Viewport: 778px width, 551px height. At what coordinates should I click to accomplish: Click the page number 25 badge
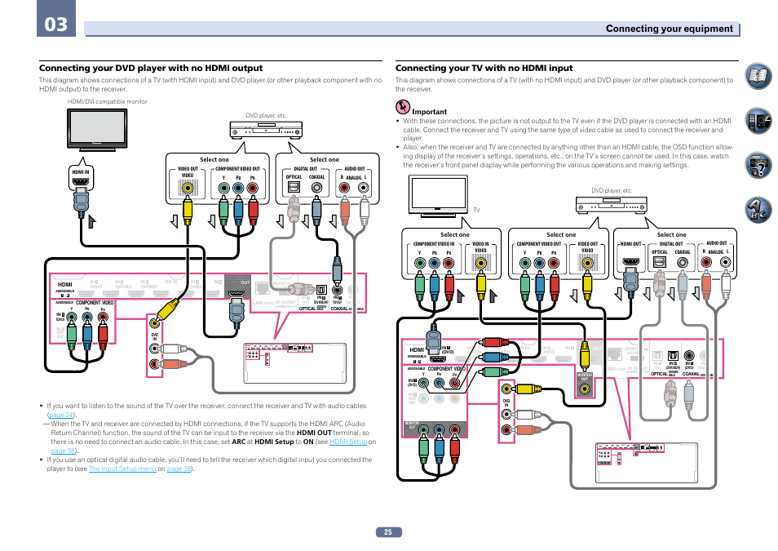(388, 531)
